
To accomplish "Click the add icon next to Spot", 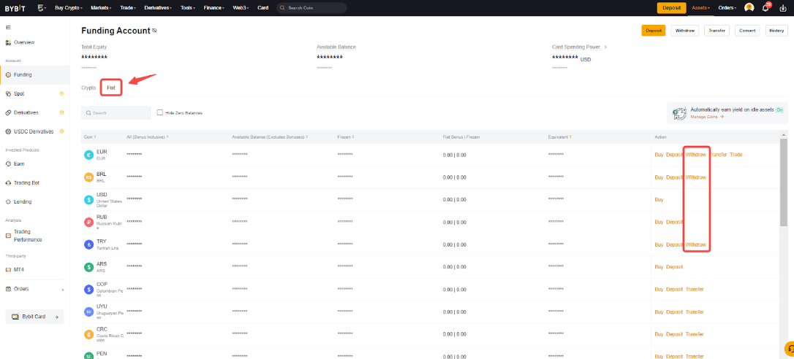I will pyautogui.click(x=61, y=93).
